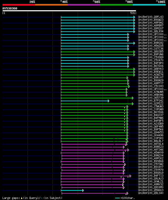Image resolution: width=168 pixels, height=200 pixels.
Task: Click the orange ~40% identity legend segment
Action: 51,5
